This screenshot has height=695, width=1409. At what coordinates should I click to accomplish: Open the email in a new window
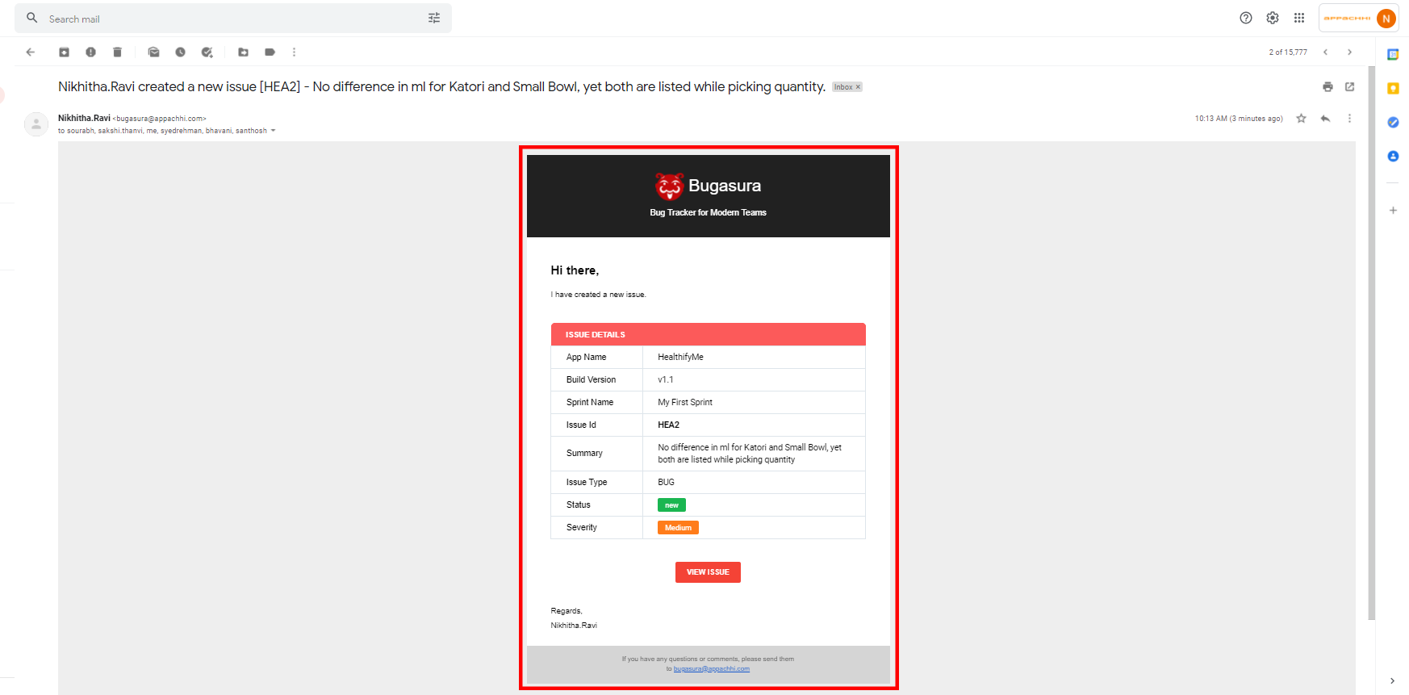click(1349, 87)
